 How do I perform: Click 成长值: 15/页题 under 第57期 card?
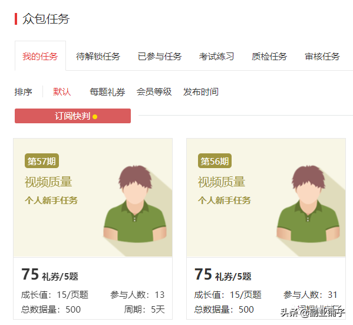pyautogui.click(x=55, y=294)
